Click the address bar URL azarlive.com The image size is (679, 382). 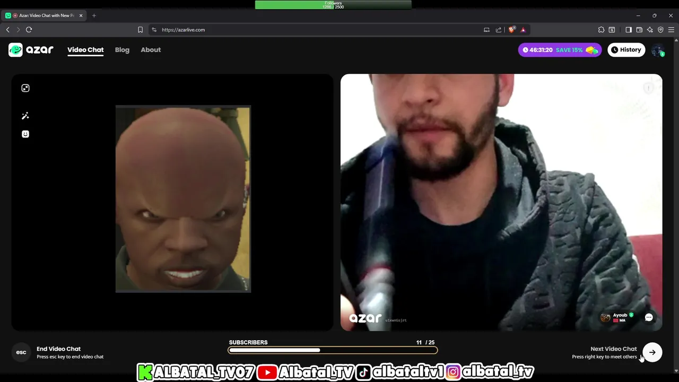(183, 30)
